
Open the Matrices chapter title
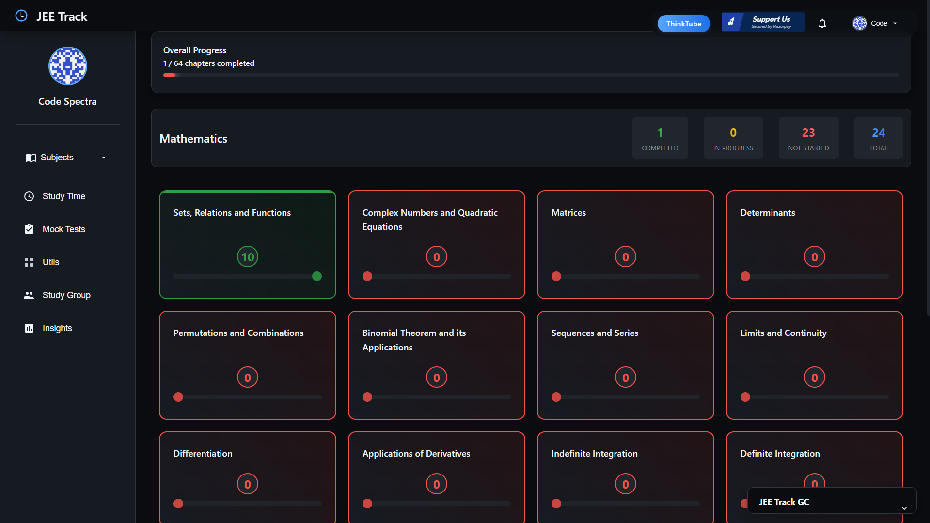(x=568, y=213)
